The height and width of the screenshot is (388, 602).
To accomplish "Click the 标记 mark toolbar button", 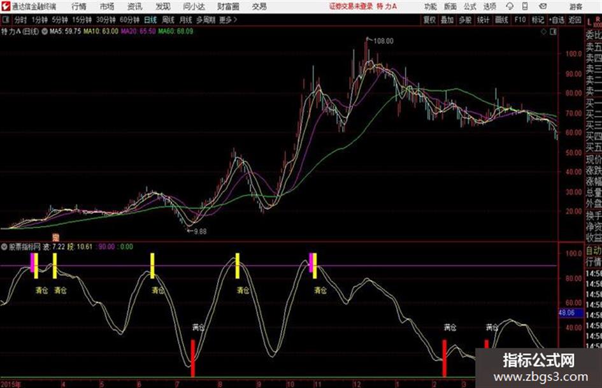I will pos(538,20).
